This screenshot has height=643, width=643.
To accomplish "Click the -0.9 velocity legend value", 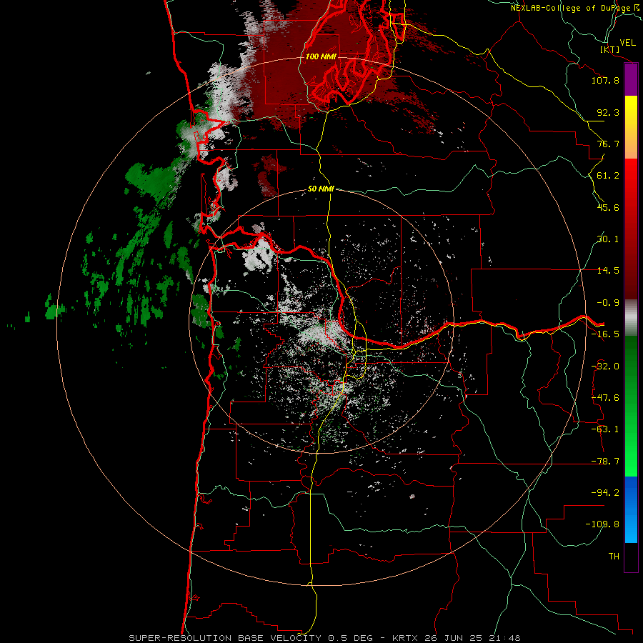I will pyautogui.click(x=608, y=303).
